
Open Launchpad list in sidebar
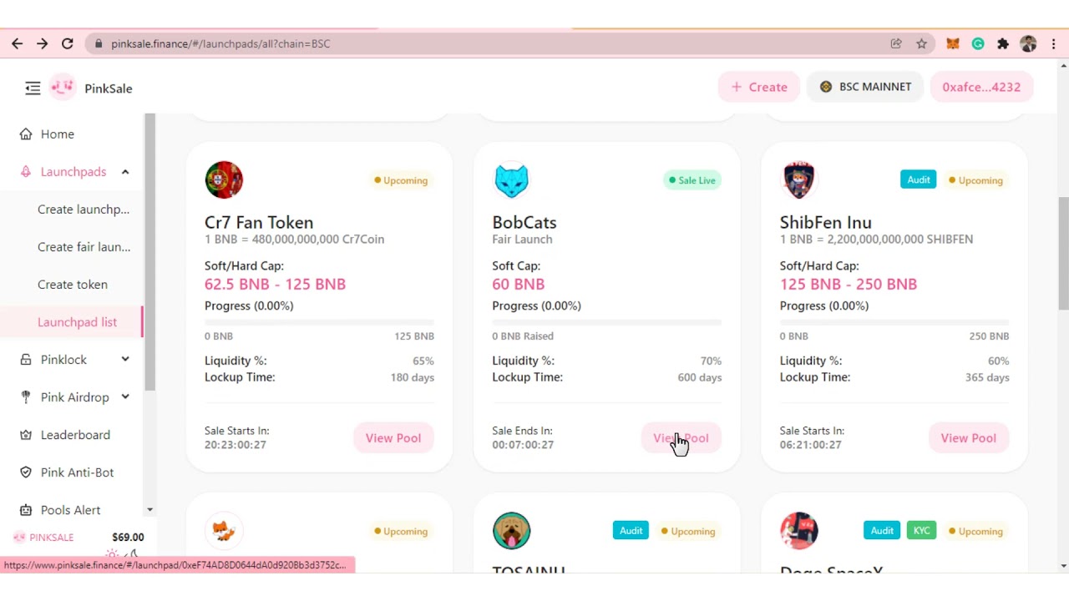77,321
